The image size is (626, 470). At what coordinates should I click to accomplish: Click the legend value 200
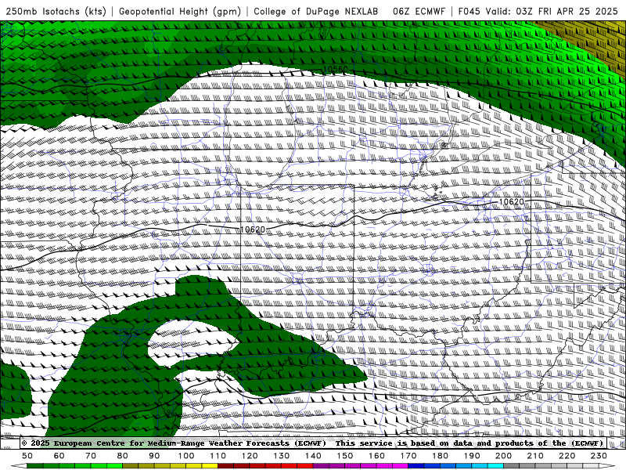point(503,456)
